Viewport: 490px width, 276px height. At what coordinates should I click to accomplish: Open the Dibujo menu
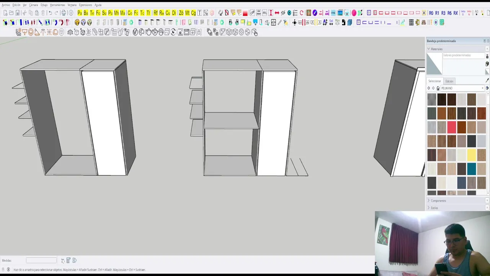(x=44, y=5)
